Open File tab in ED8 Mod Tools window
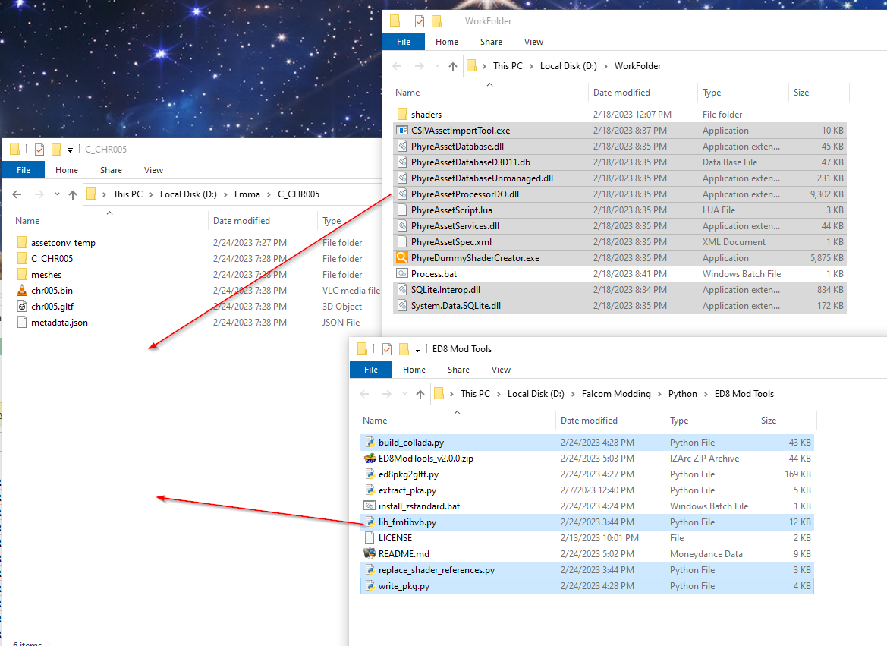The height and width of the screenshot is (646, 887). pos(371,370)
